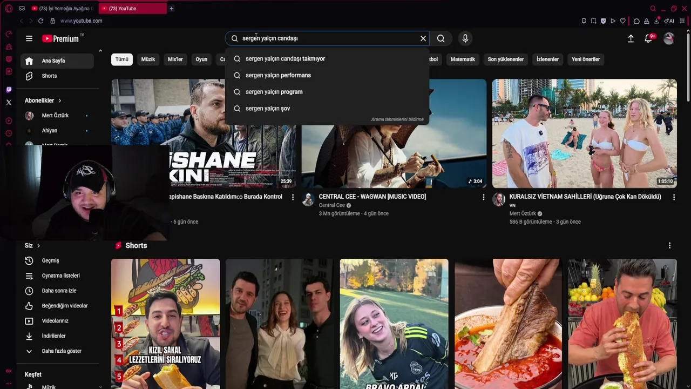Open history clock in Opera sidebar
Image resolution: width=691 pixels, height=389 pixels.
9,133
